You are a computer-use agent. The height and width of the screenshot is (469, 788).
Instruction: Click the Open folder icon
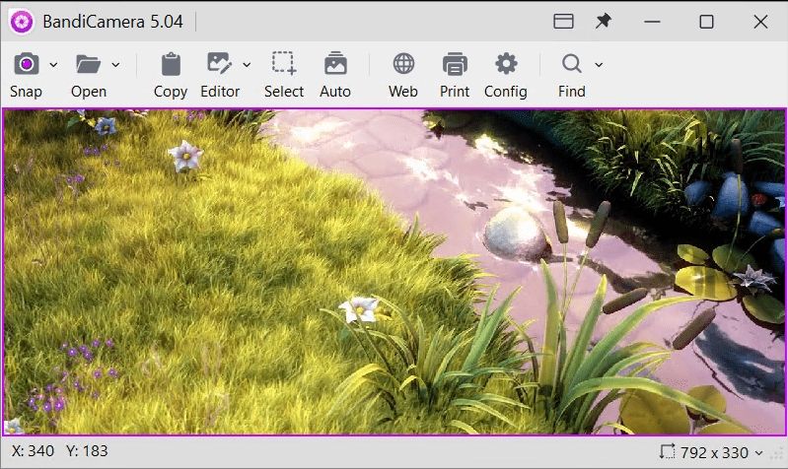point(89,65)
